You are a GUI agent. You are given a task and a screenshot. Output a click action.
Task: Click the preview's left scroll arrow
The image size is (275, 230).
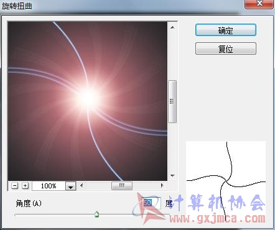pyautogui.click(x=82, y=185)
